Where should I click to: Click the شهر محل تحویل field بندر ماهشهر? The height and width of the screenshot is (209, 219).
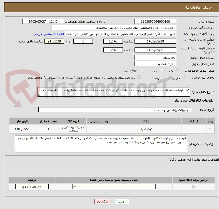155,64
